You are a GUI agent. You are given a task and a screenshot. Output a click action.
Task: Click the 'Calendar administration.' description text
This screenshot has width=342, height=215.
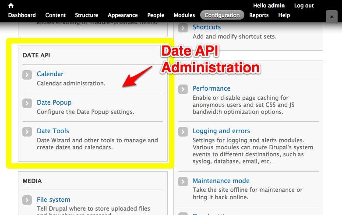point(71,83)
